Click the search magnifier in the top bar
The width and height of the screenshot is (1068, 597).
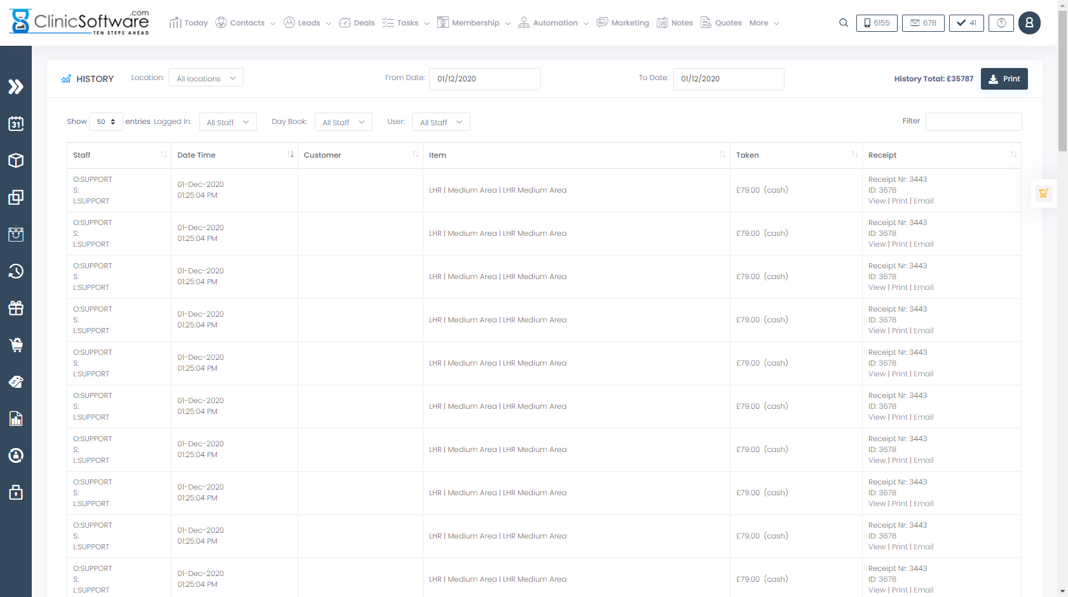click(844, 23)
